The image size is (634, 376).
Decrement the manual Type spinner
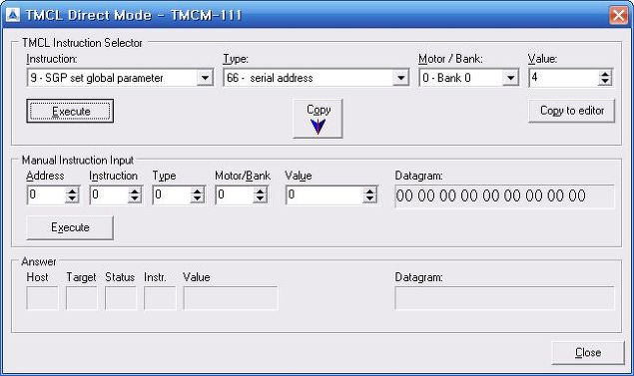(198, 199)
